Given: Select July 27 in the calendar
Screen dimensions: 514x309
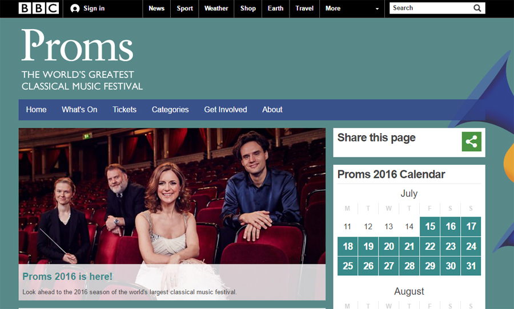Looking at the screenshot, I should (389, 266).
